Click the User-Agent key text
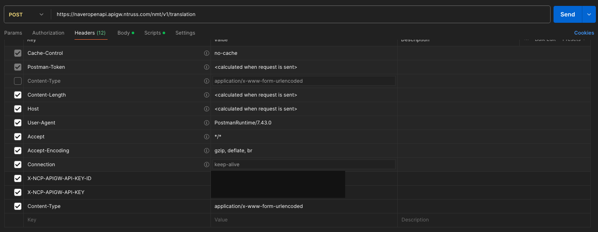 point(42,123)
